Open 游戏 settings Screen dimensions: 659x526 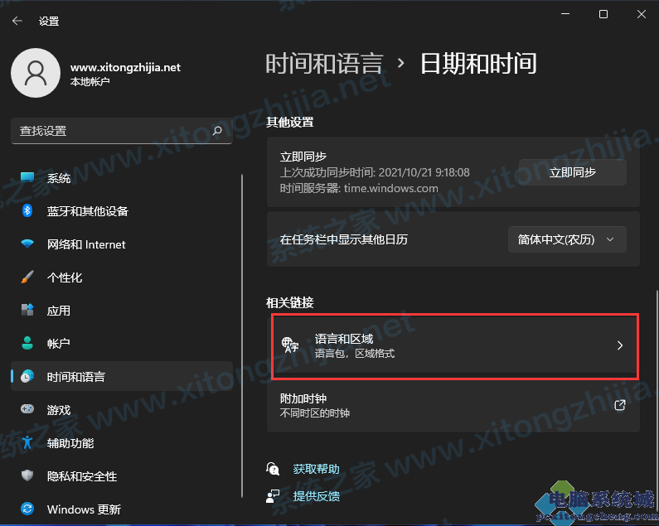click(122, 410)
